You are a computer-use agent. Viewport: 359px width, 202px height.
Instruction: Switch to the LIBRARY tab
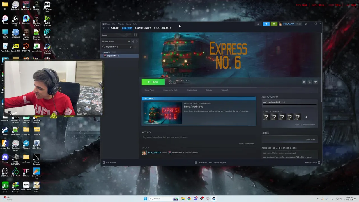point(127,28)
